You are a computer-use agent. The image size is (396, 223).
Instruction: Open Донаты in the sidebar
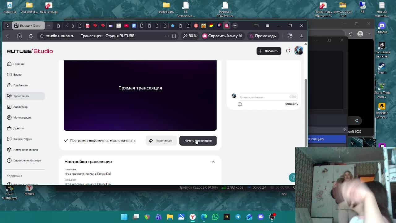18,128
